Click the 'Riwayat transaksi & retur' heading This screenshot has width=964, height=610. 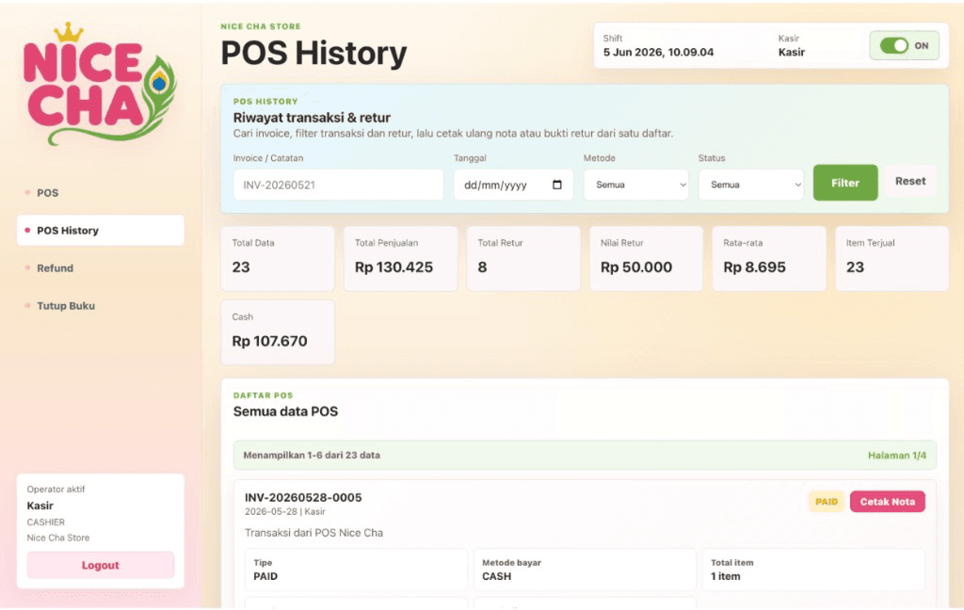pos(312,118)
